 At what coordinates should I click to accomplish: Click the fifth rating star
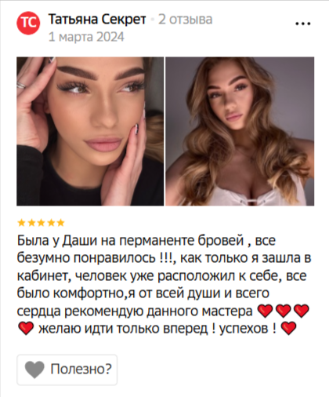60,223
